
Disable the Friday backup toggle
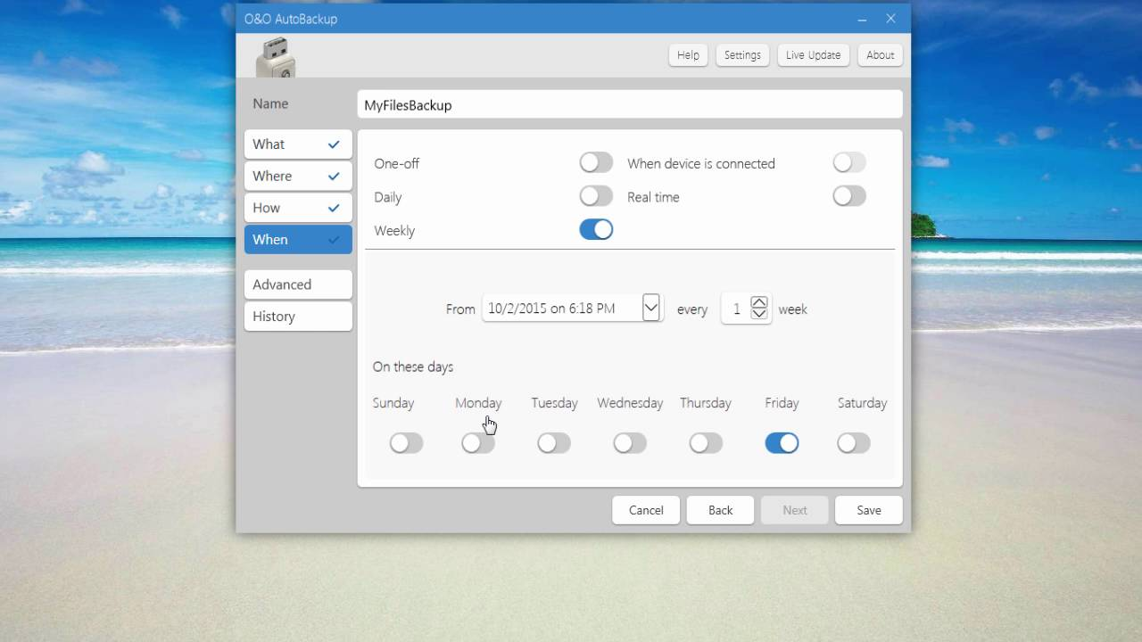coord(782,443)
